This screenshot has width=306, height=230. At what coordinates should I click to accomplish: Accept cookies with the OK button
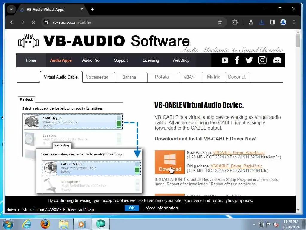132,208
